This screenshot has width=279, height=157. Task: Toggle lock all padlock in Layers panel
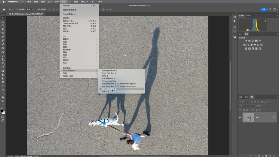[256, 110]
